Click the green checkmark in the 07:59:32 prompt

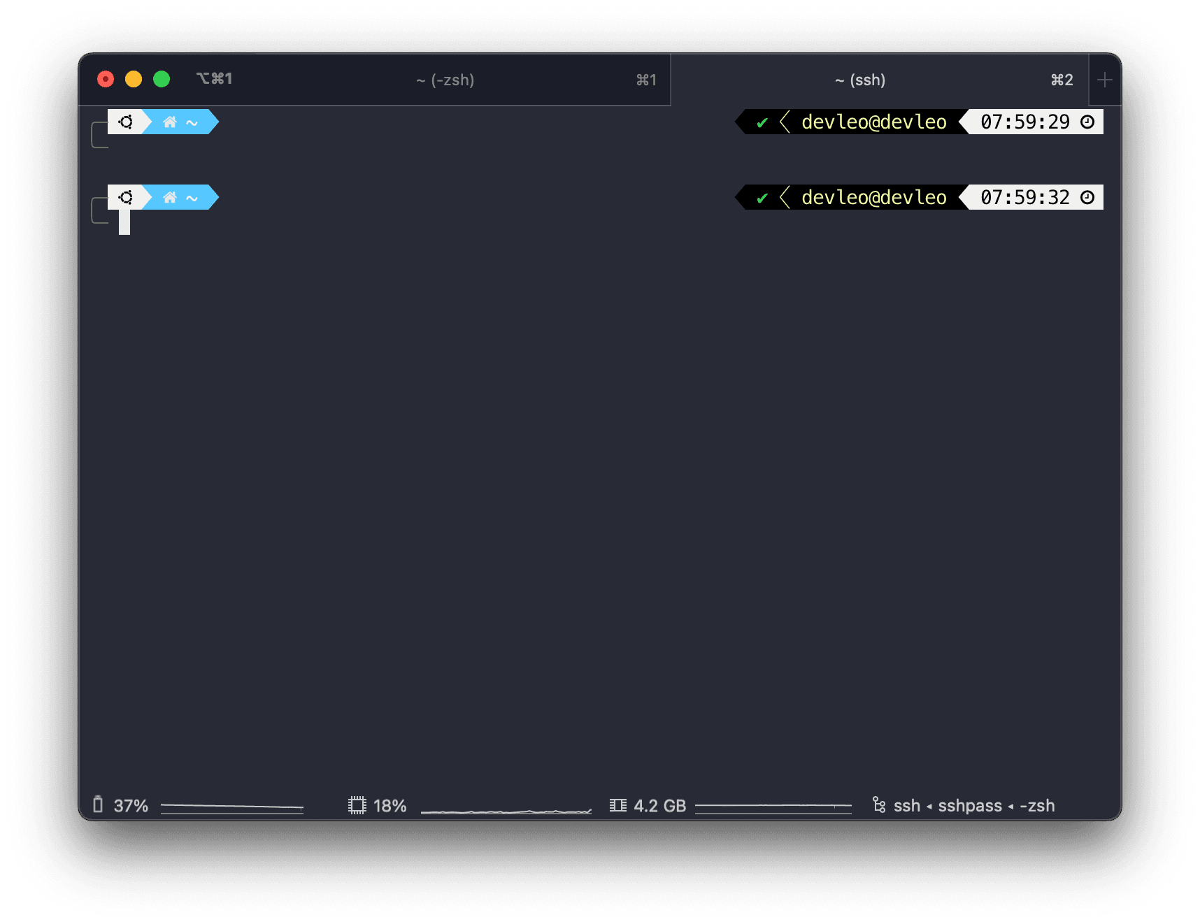(762, 198)
